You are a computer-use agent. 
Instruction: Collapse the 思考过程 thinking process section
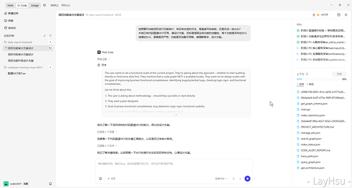click(x=104, y=59)
